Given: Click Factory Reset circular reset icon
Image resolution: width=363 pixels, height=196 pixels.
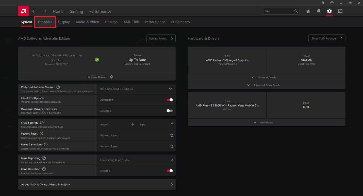Looking at the screenshot, I should click(172, 135).
